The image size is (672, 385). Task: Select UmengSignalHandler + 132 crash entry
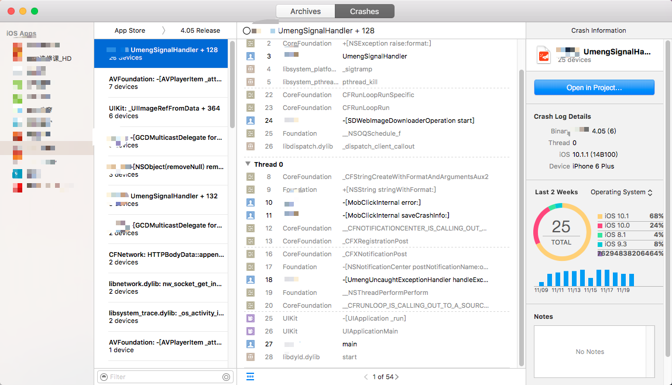point(161,200)
